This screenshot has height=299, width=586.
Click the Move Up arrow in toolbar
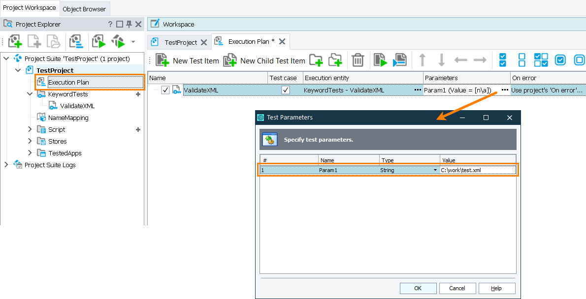[422, 60]
